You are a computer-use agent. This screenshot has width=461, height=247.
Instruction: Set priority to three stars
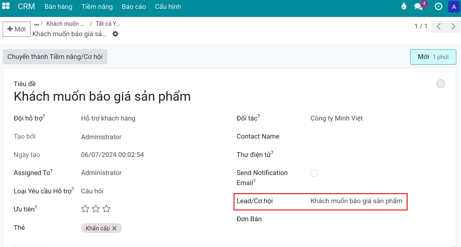106,209
